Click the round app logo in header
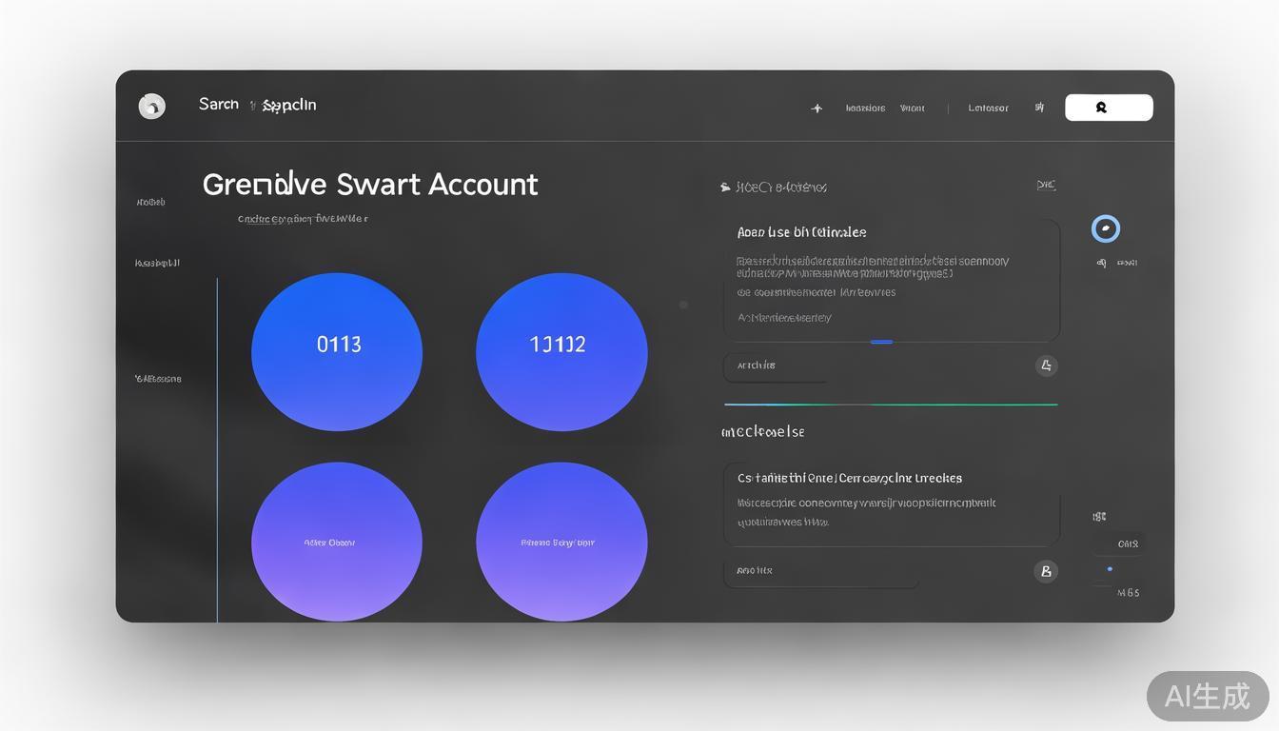This screenshot has height=731, width=1279. [x=152, y=107]
